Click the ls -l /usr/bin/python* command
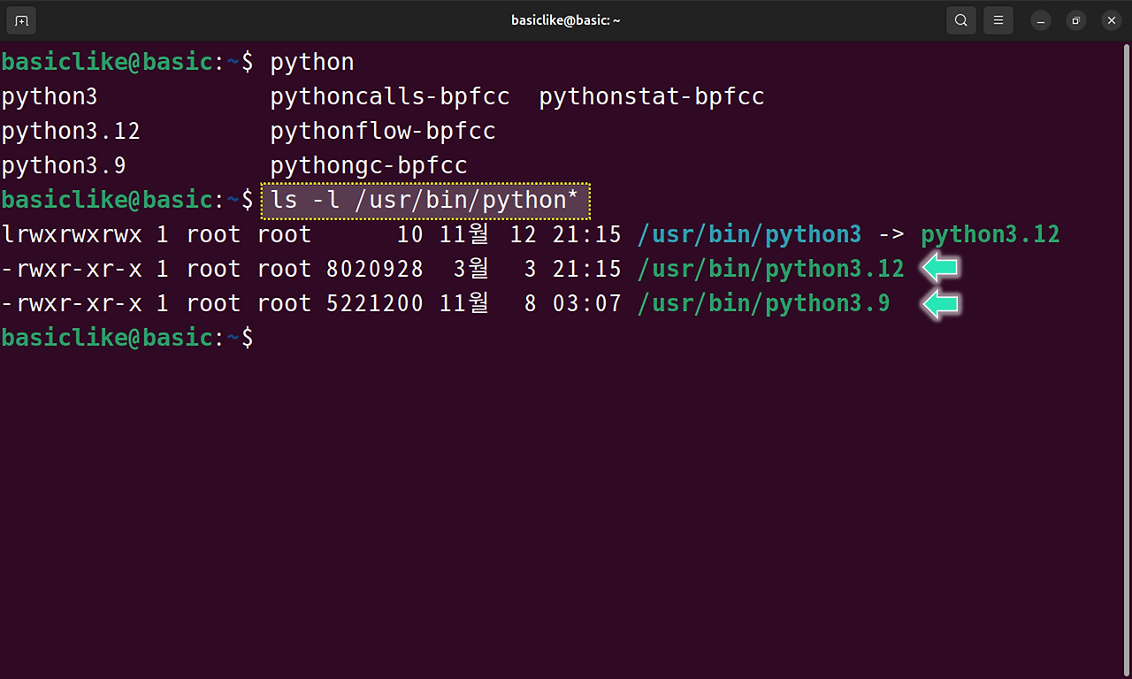This screenshot has height=679, width=1132. [425, 201]
